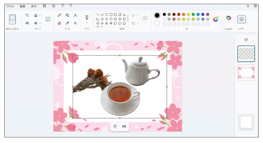Select the brush tool
Image resolution: width=263 pixels, height=143 pixels.
pyautogui.click(x=87, y=17)
